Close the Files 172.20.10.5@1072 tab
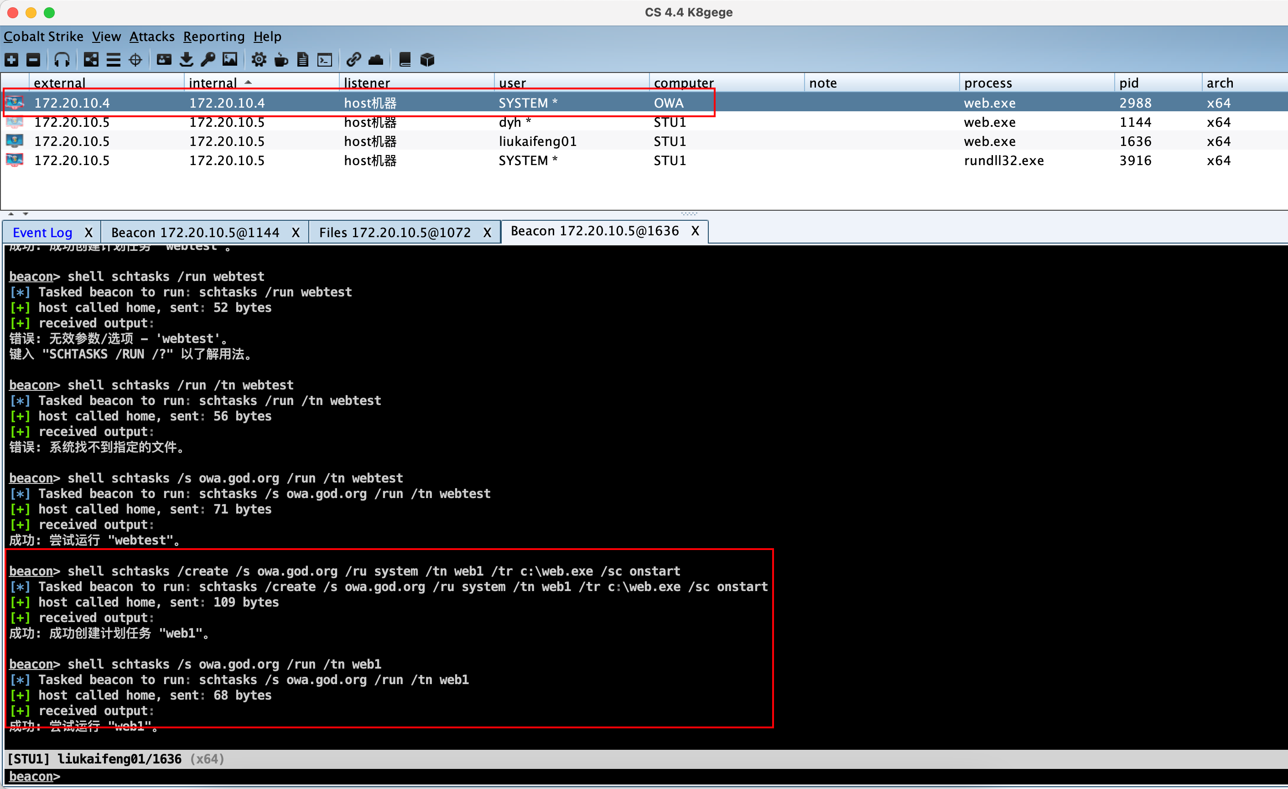 coord(487,233)
